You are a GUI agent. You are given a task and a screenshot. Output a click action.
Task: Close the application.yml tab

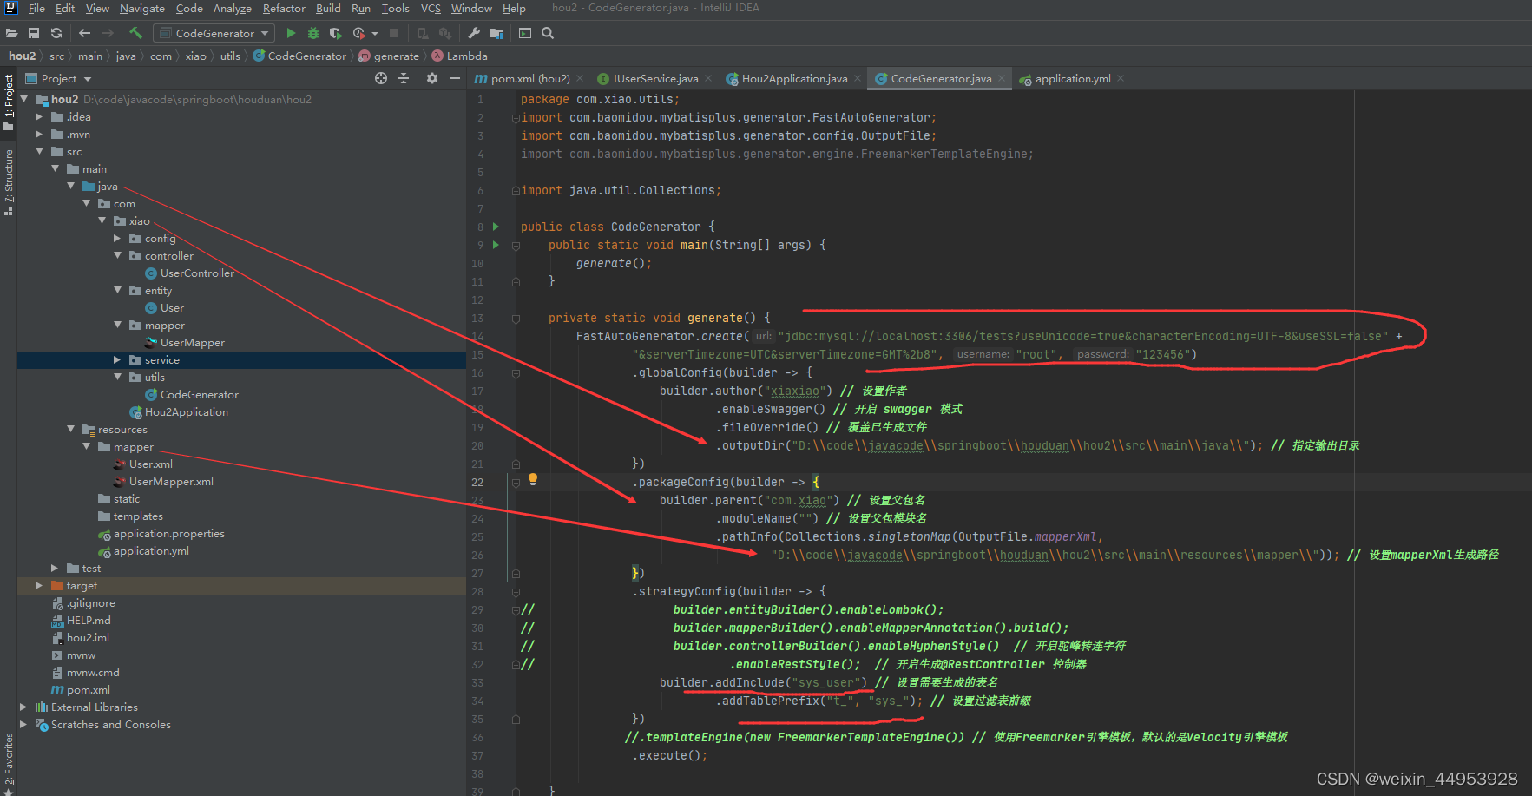1121,78
